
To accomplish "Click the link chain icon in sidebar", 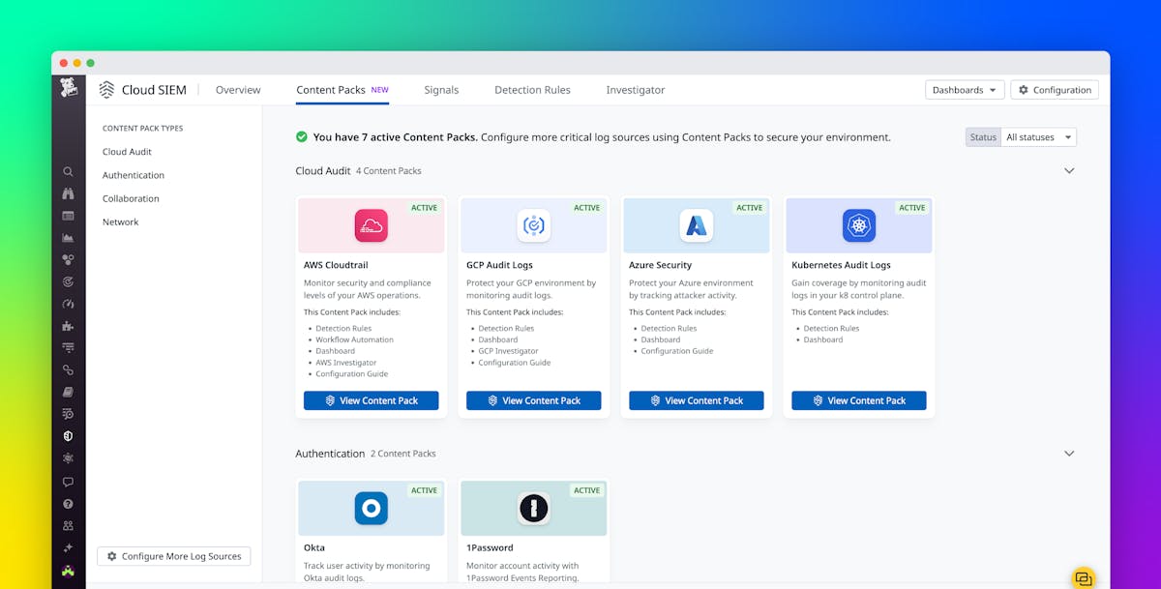I will pos(68,369).
